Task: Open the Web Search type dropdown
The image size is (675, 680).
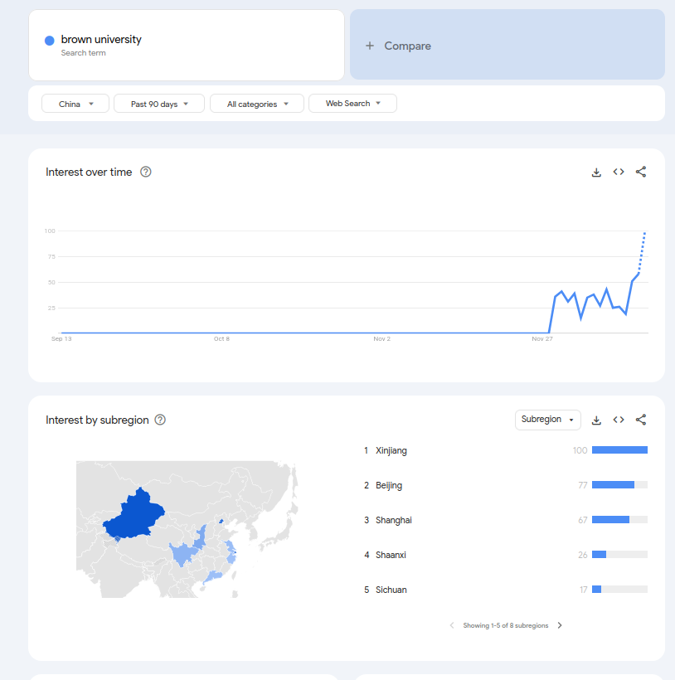Action: 352,103
